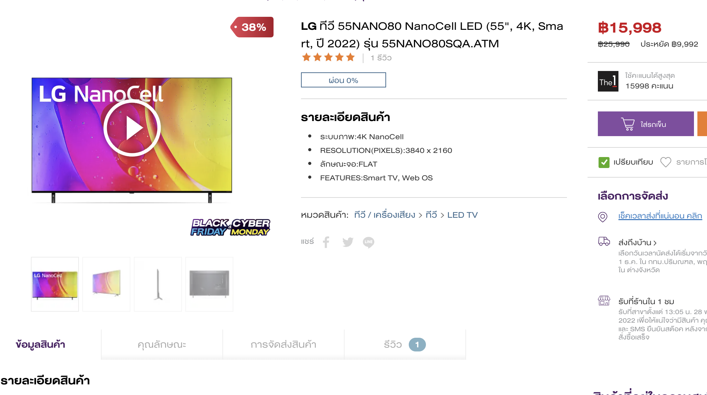Click The 1 loyalty points logo
Viewport: 707px width, 395px height.
tap(608, 81)
